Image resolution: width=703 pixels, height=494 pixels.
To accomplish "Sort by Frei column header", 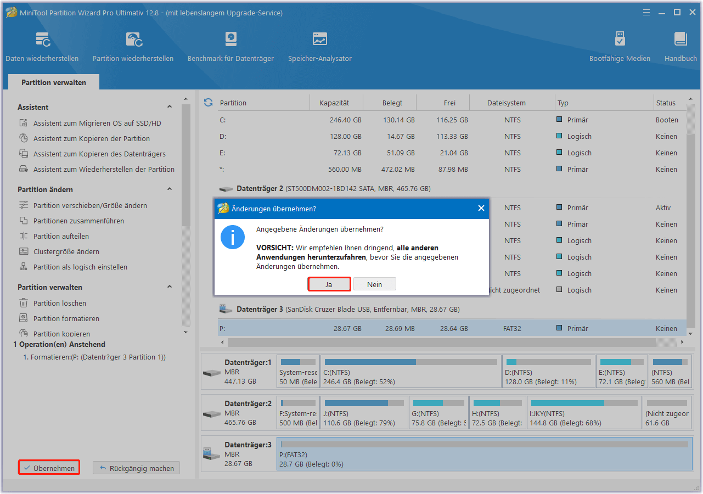I will click(x=443, y=103).
